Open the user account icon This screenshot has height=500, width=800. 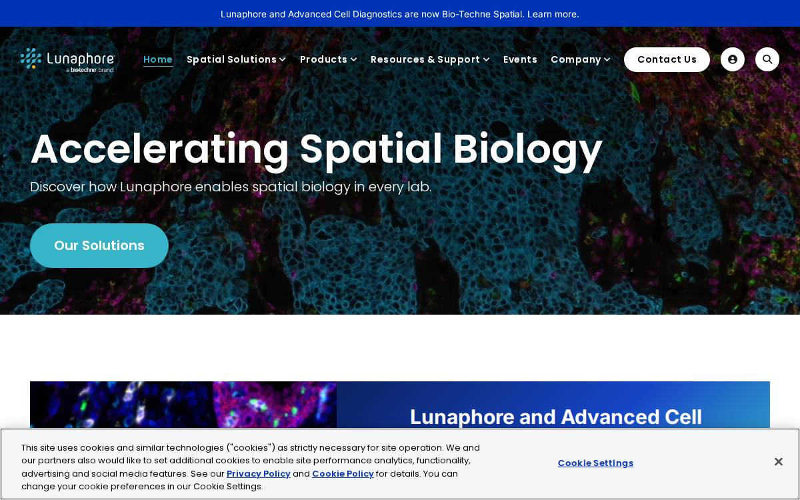[x=733, y=59]
